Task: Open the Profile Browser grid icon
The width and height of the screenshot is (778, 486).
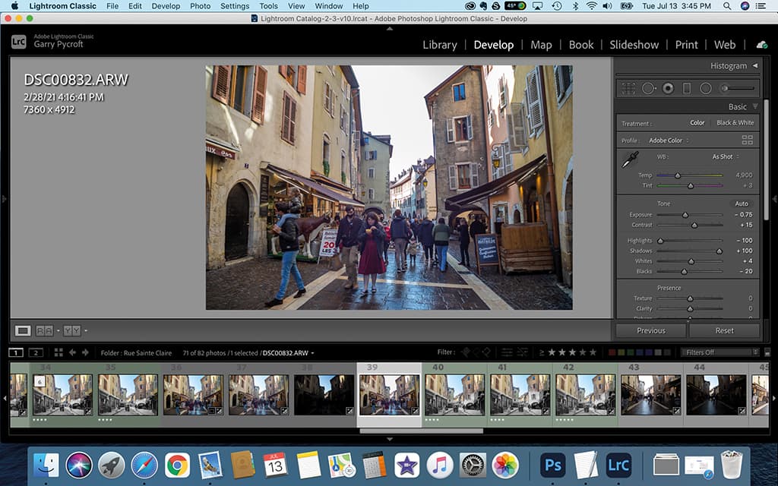Action: pos(748,140)
